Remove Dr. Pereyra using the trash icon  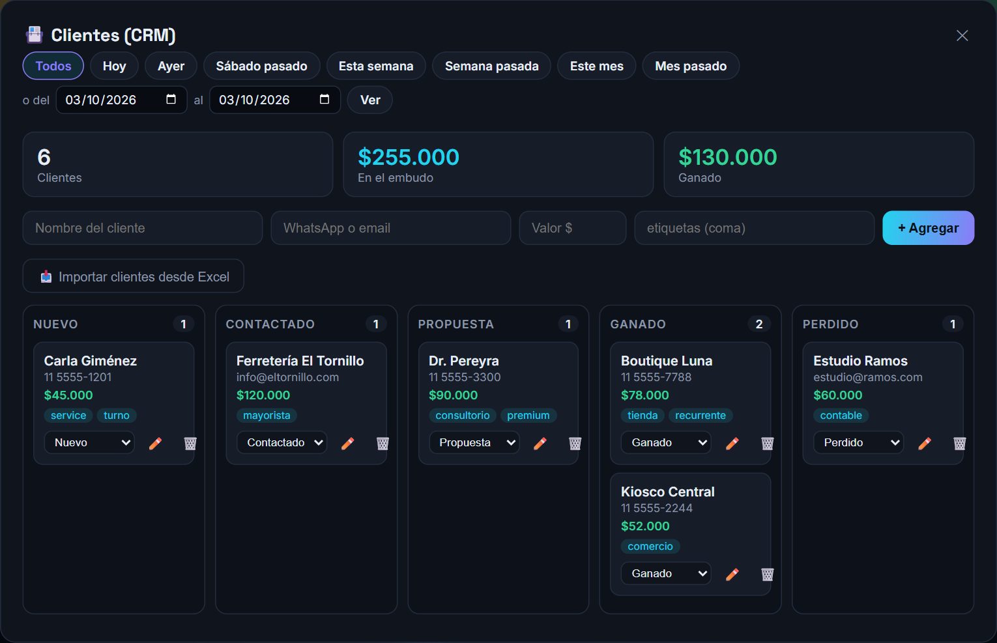pyautogui.click(x=575, y=443)
